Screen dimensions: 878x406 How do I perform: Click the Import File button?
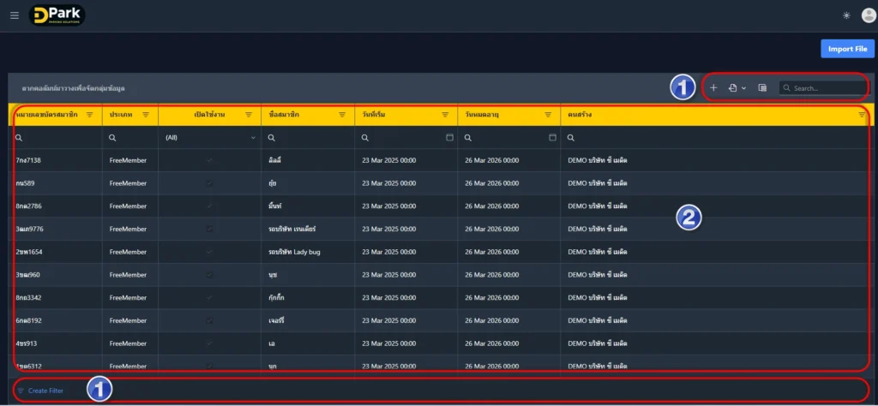(847, 49)
